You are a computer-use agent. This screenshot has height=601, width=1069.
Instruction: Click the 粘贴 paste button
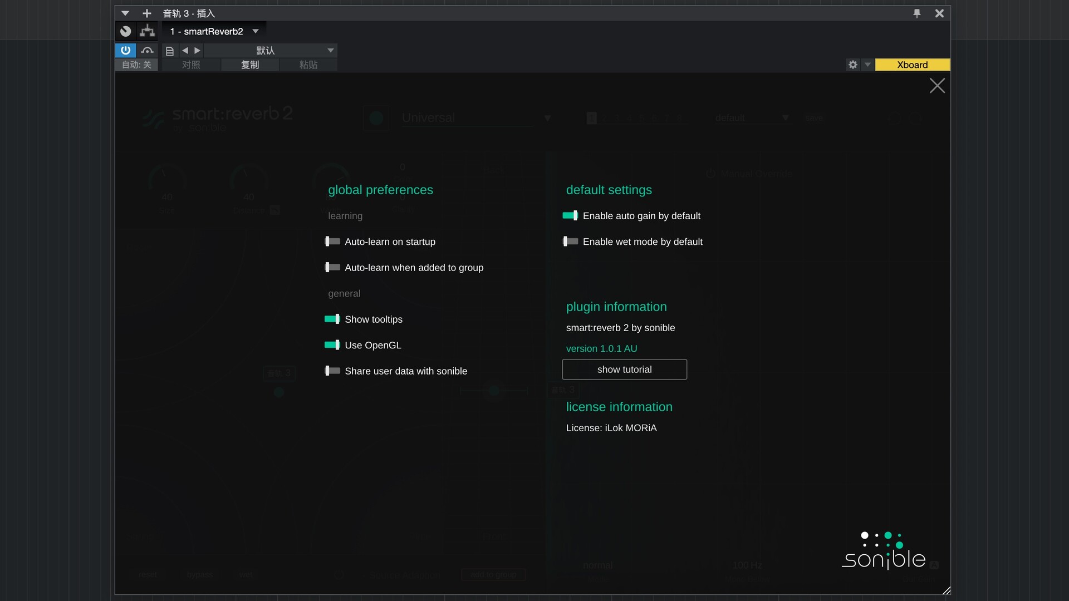point(308,65)
